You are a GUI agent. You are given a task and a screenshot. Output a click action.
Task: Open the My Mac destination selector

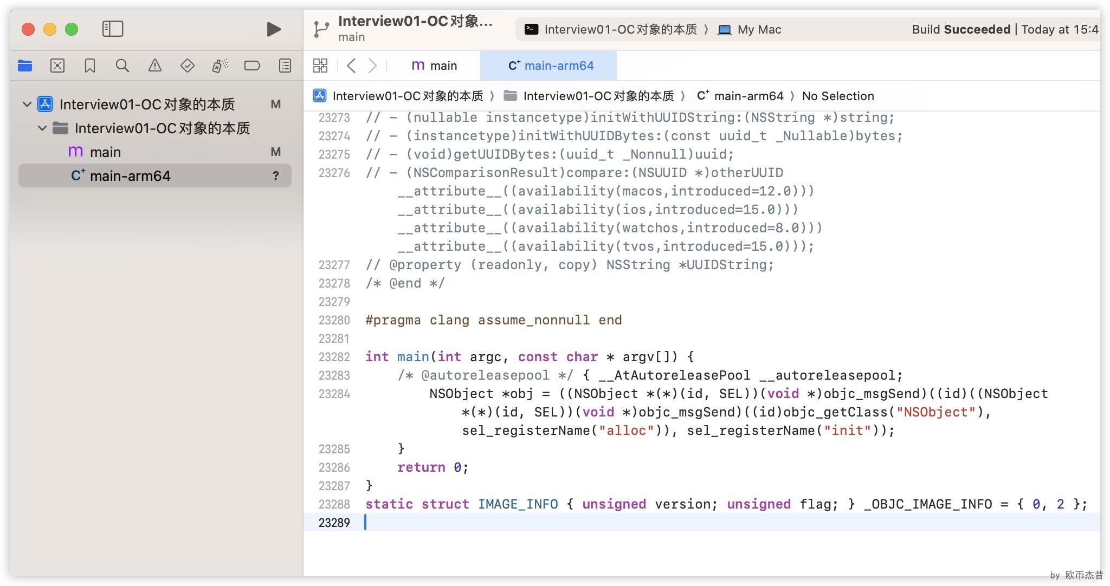pos(757,29)
